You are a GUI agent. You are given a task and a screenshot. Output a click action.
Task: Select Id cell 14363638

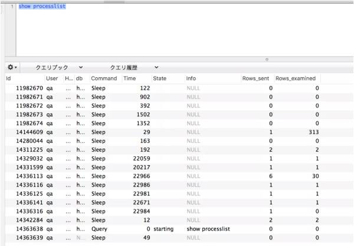coord(29,229)
